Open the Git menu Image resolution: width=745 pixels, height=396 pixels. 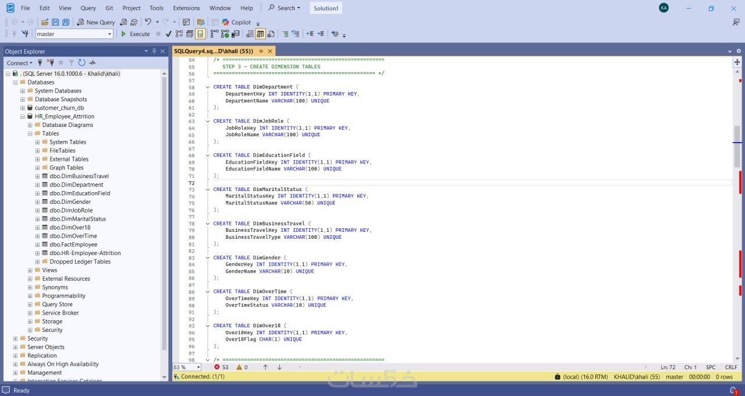click(109, 8)
